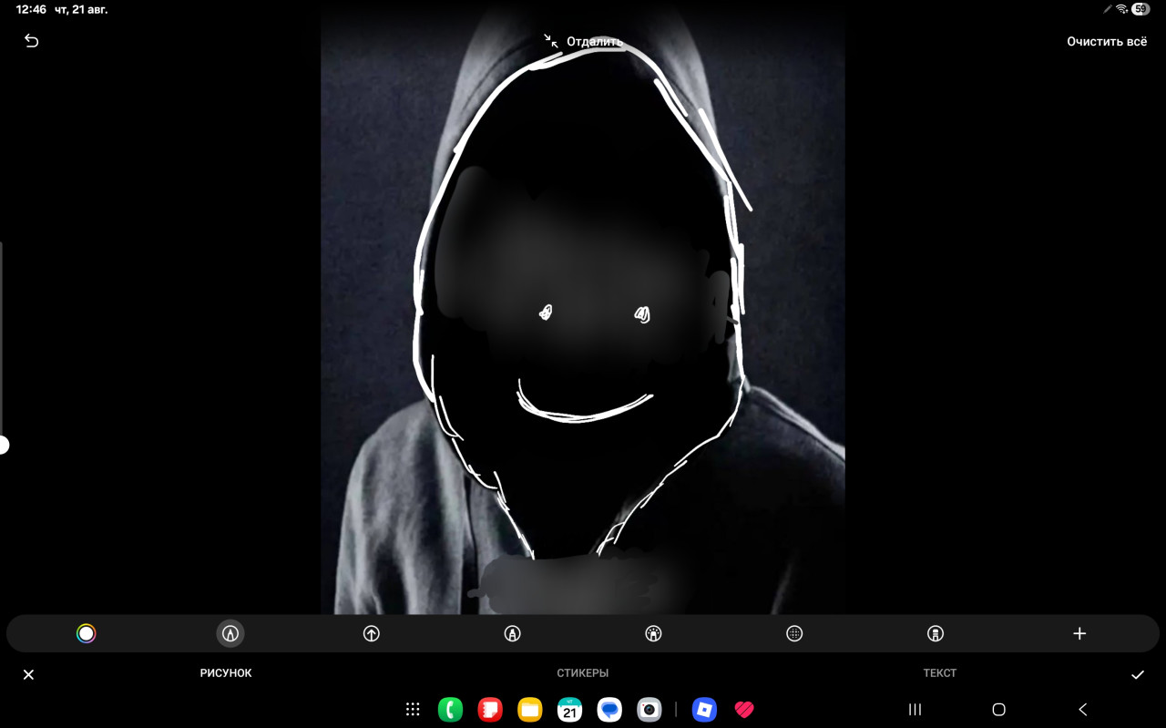This screenshot has height=728, width=1166.
Task: Switch to the ТЕКСТ tab
Action: (940, 673)
